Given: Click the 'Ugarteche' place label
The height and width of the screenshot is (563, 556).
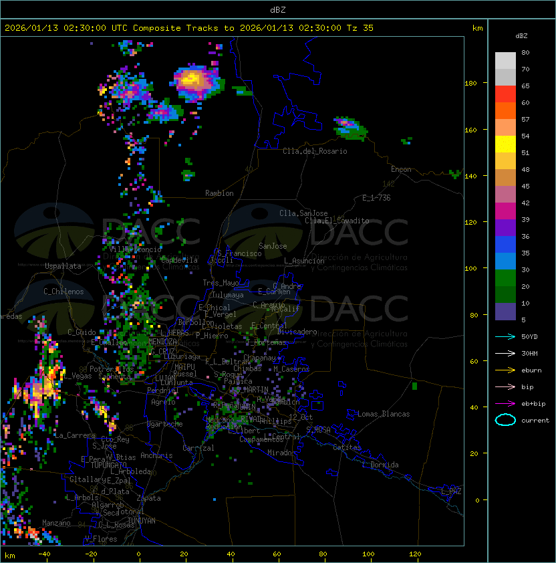Looking at the screenshot, I should [x=165, y=424].
